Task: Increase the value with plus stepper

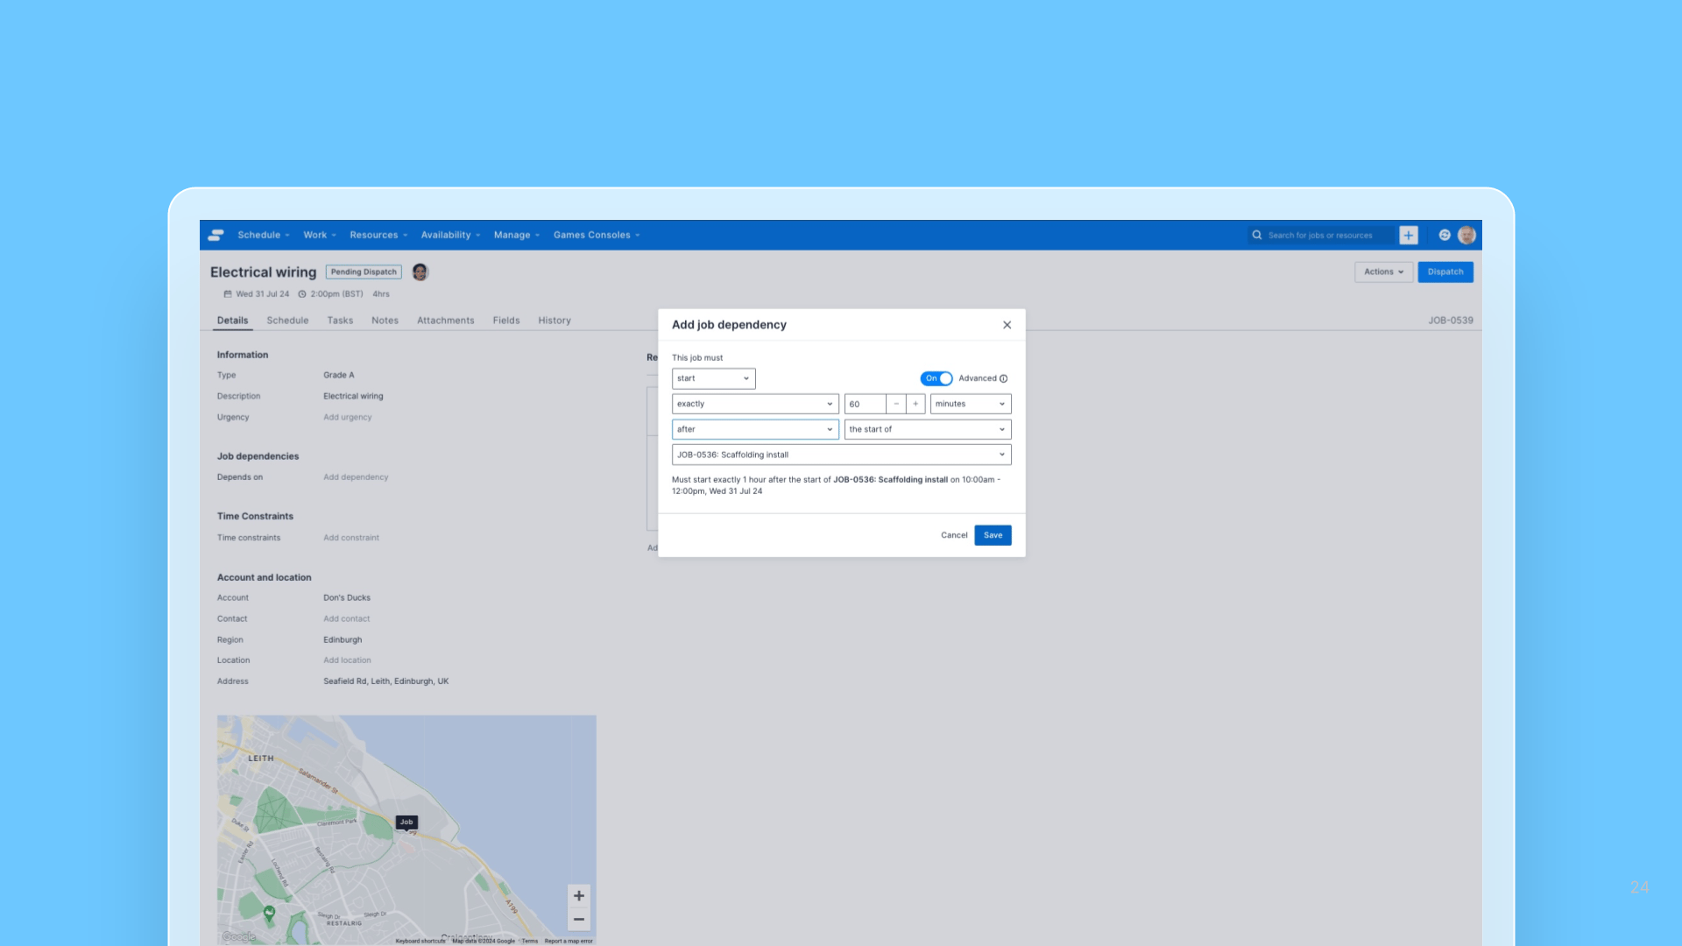Action: coord(915,404)
